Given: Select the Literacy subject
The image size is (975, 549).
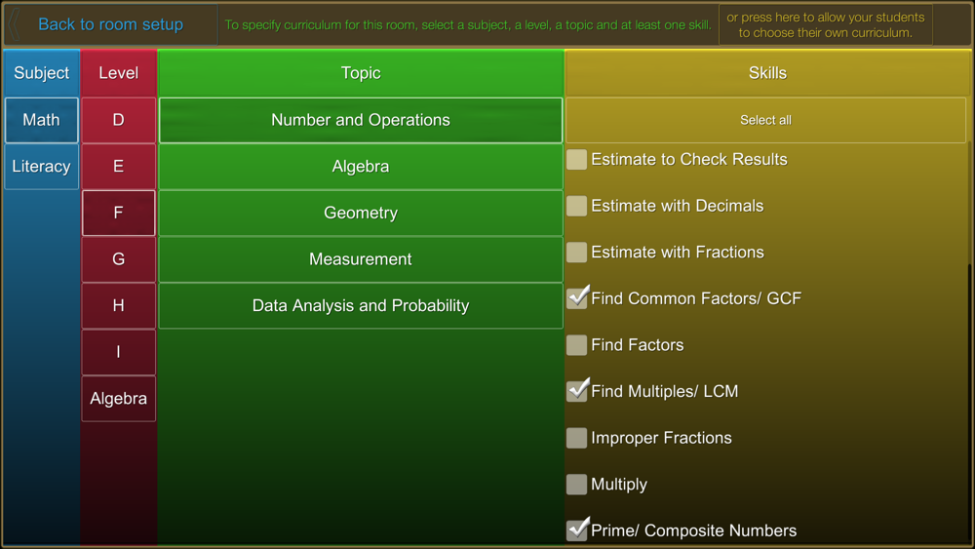Looking at the screenshot, I should tap(41, 167).
